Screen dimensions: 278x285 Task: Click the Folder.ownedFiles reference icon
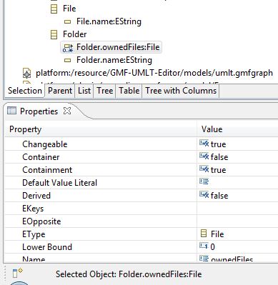[x=68, y=47]
